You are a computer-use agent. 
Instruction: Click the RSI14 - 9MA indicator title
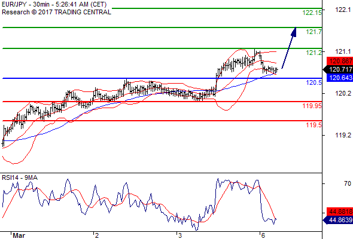[x=20, y=177]
